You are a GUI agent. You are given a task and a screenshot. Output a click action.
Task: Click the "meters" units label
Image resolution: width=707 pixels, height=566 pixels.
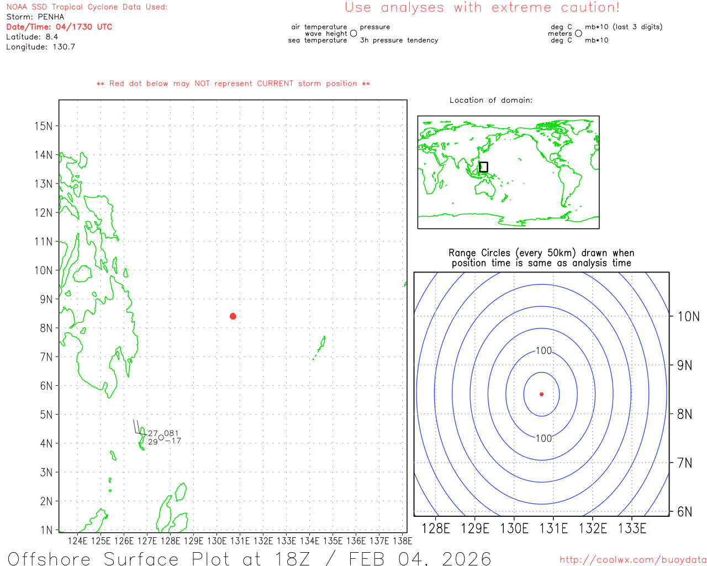pos(560,34)
